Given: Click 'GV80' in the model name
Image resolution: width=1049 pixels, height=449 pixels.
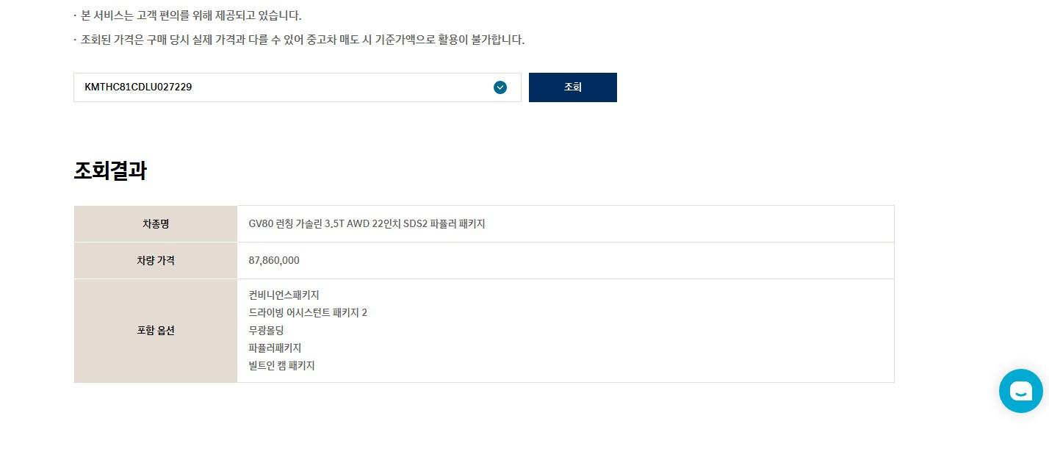Looking at the screenshot, I should click(261, 224).
